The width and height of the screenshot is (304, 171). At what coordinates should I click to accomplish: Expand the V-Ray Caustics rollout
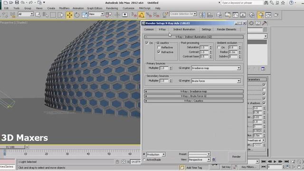[194, 101]
